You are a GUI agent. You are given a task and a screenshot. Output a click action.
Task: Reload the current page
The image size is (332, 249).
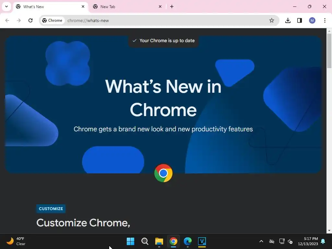[30, 20]
